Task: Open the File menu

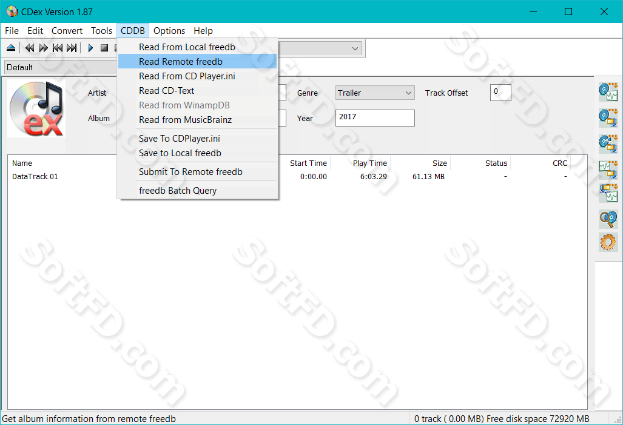Action: click(12, 31)
